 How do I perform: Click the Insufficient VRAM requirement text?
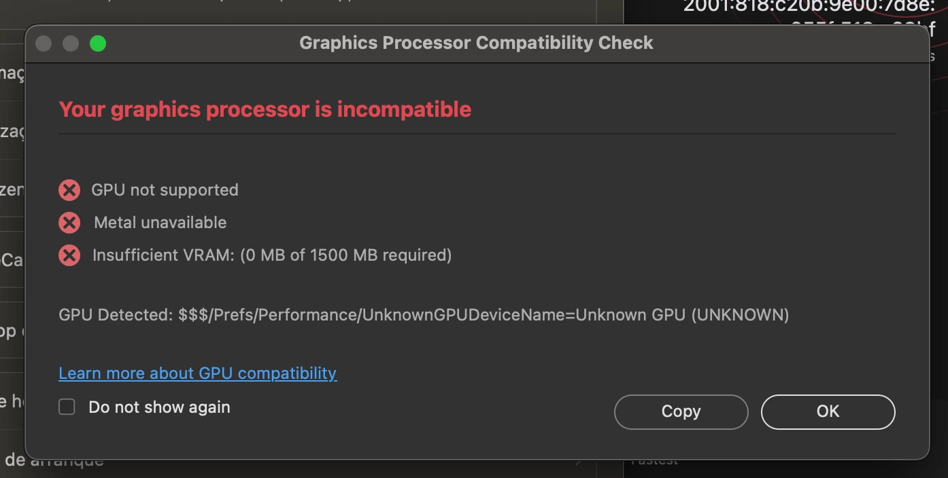272,255
